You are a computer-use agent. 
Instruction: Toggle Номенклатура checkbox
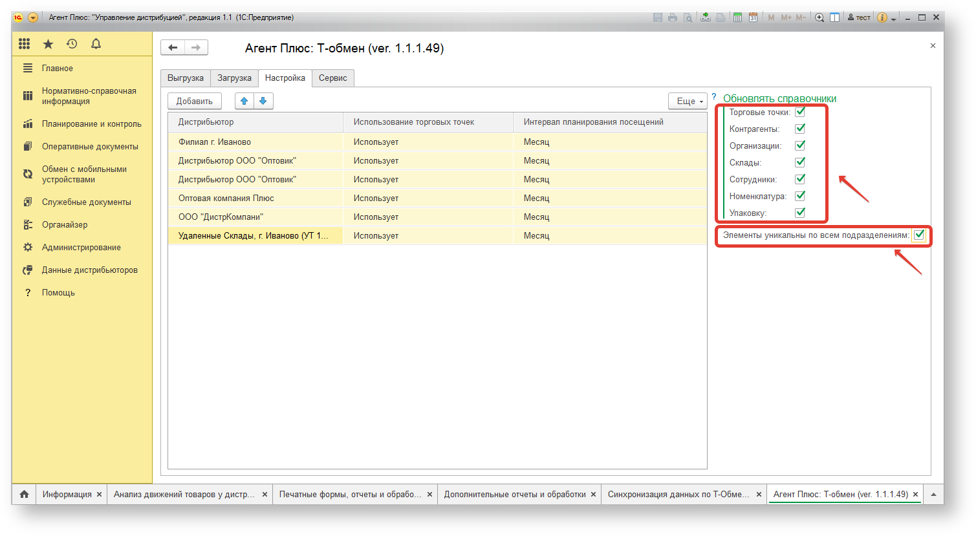(800, 195)
